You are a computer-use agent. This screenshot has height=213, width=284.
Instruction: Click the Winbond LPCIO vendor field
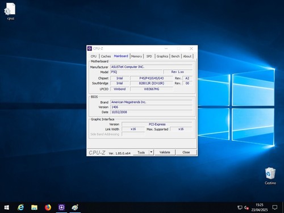tap(120, 89)
